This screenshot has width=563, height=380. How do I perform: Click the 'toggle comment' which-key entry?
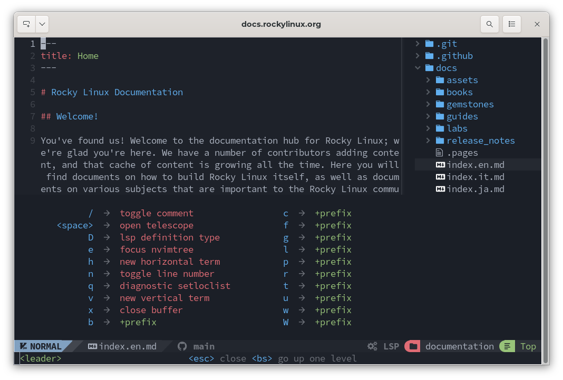157,213
